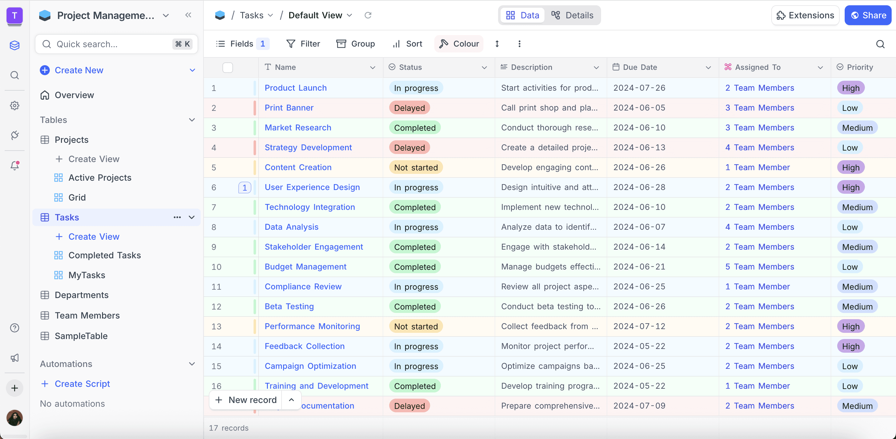Open the Completed Tasks view

point(104,255)
